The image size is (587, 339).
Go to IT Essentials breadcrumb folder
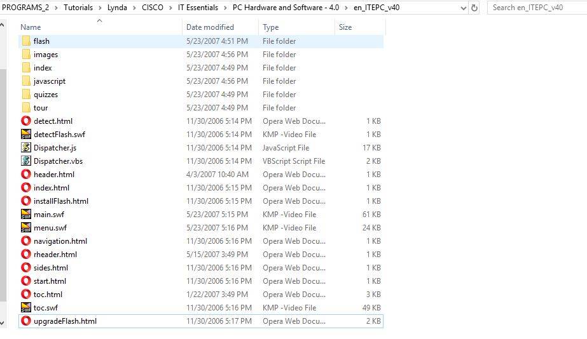(x=198, y=8)
